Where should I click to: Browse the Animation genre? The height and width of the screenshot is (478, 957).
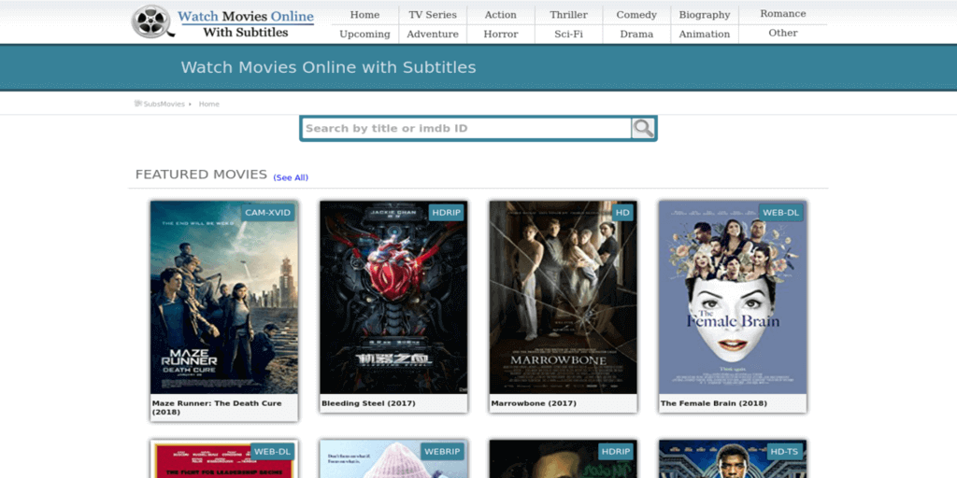pyautogui.click(x=705, y=35)
